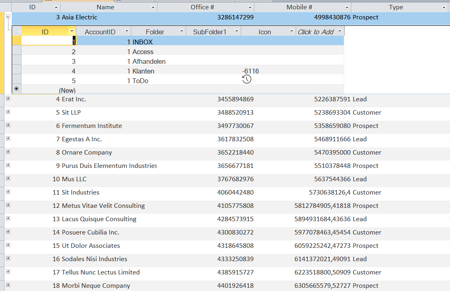Select the new record asterisk row selector
450x291 pixels.
click(17, 89)
